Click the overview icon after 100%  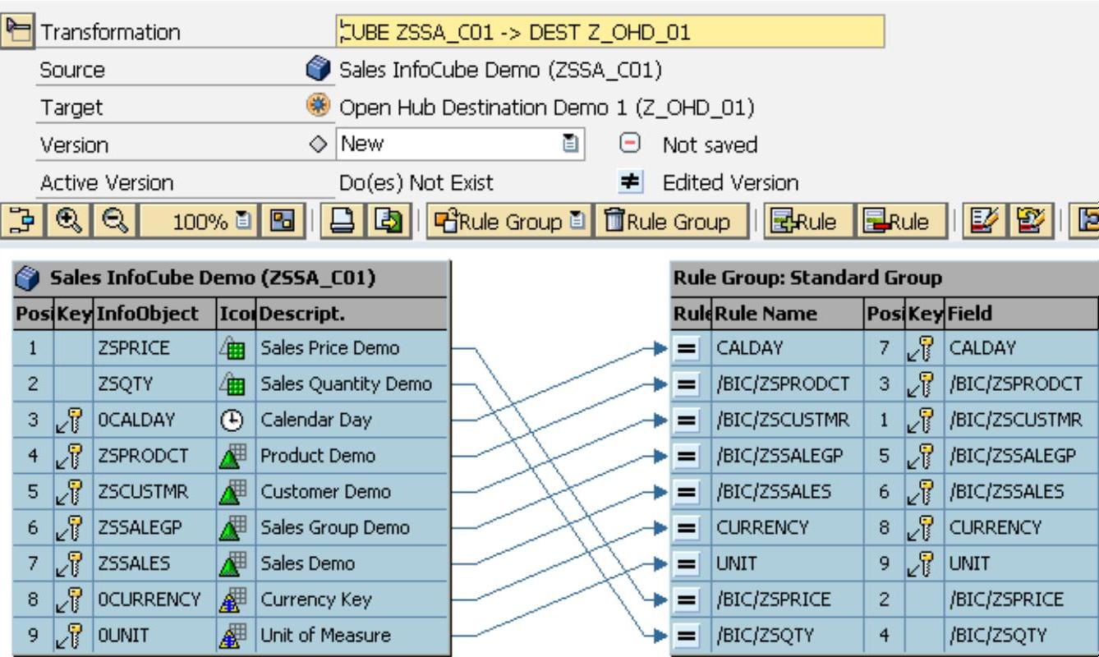(x=281, y=222)
